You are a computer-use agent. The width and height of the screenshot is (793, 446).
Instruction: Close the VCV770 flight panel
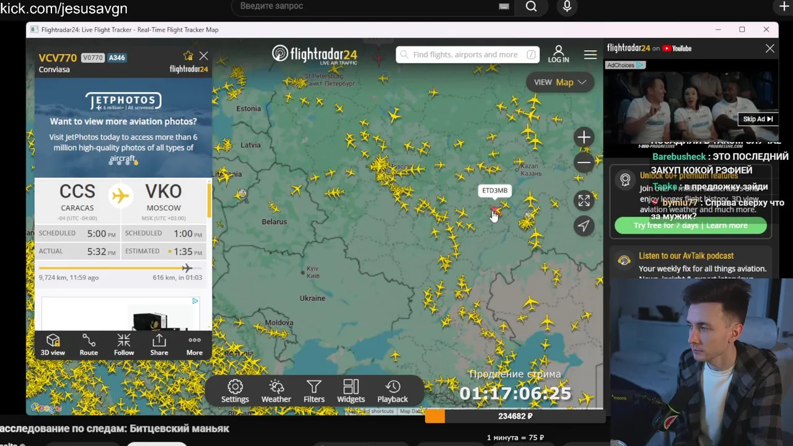[x=204, y=56]
